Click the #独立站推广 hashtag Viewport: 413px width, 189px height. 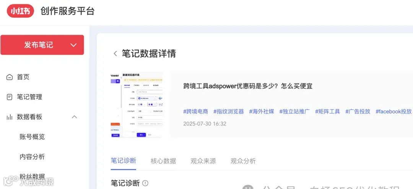[x=295, y=111]
